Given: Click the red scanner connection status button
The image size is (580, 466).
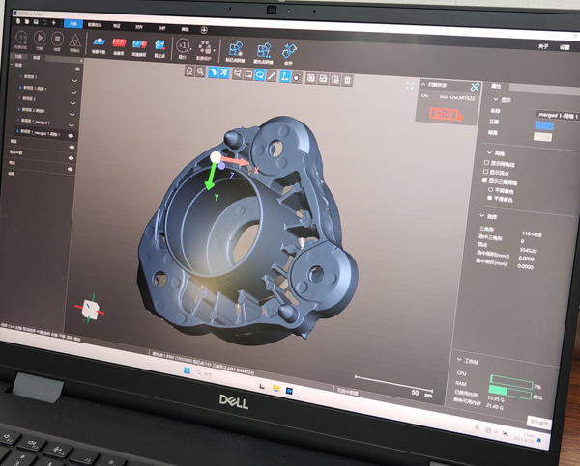Looking at the screenshot, I should coord(446,113).
